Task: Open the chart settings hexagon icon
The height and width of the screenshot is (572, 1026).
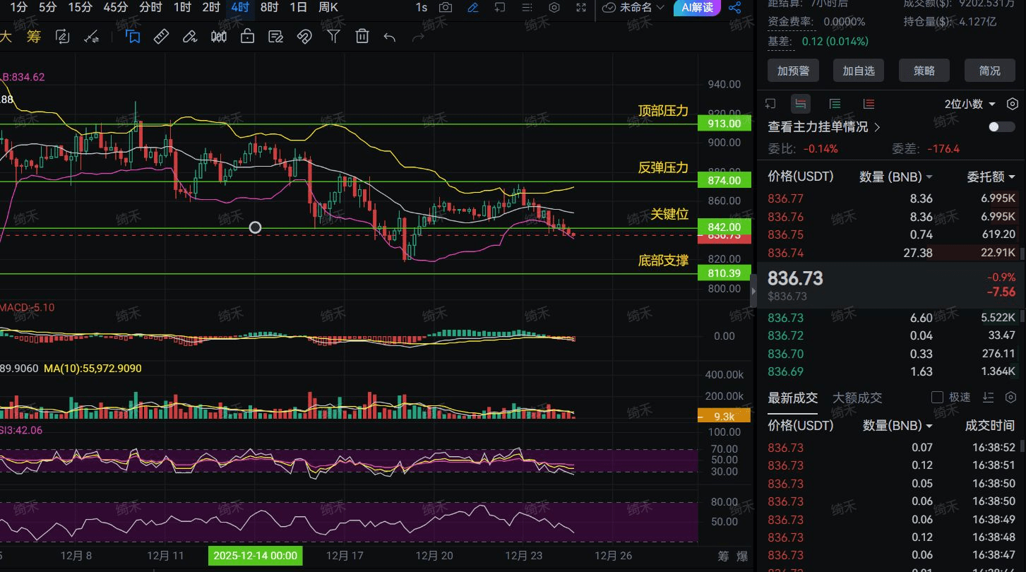Action: 554,8
